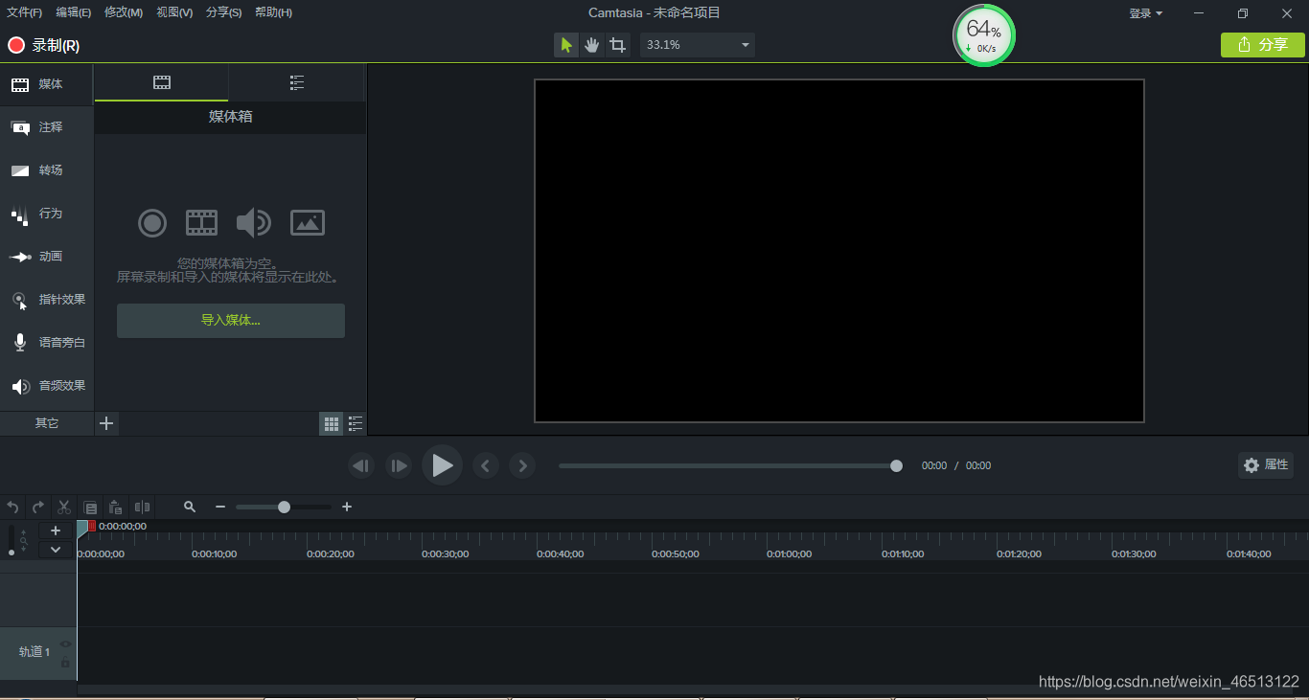Click the green 分享 share button
The image size is (1309, 700).
[1263, 45]
